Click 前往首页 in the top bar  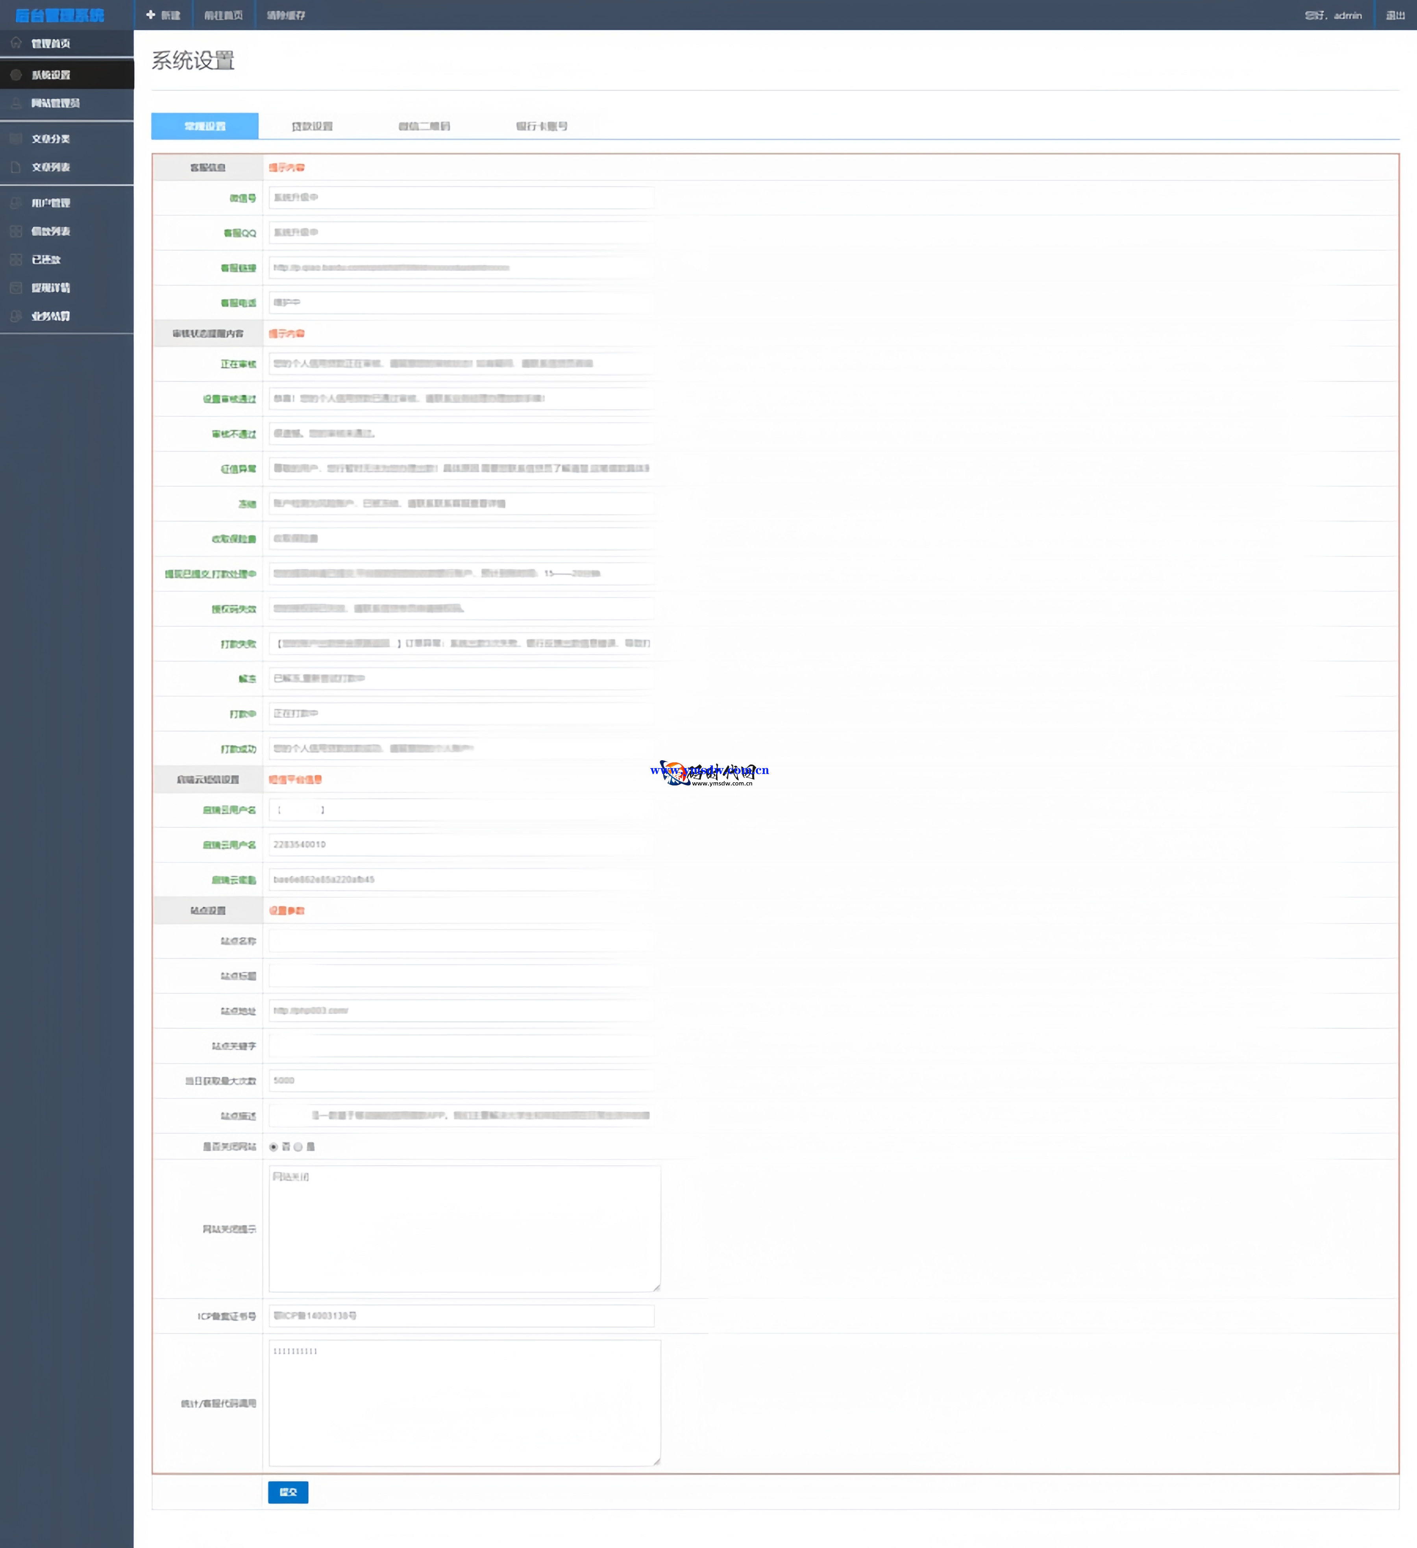(223, 15)
